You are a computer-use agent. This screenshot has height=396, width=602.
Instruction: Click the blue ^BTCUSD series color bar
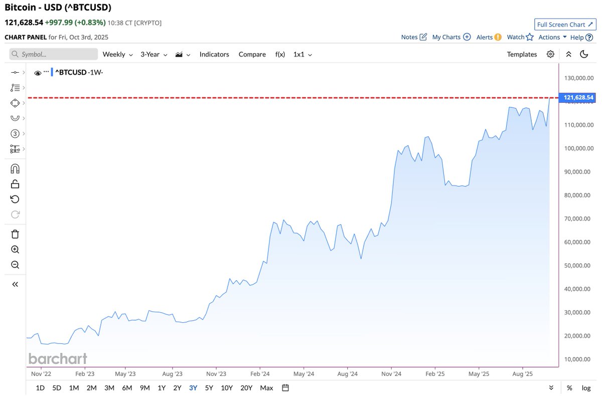[x=52, y=72]
